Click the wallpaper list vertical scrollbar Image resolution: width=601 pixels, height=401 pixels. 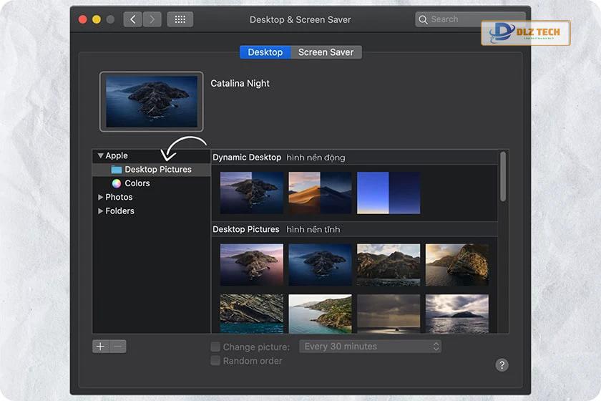503,177
